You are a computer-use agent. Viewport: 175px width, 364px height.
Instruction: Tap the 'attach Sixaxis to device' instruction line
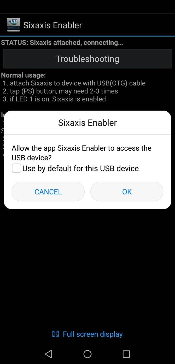[x=74, y=83]
